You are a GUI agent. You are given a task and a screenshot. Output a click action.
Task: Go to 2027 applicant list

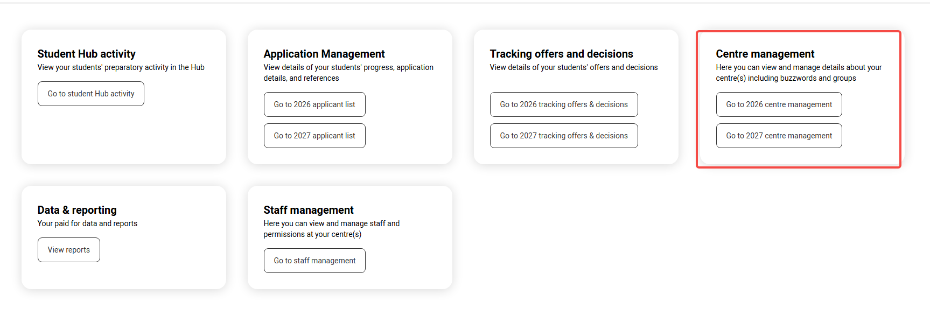314,136
